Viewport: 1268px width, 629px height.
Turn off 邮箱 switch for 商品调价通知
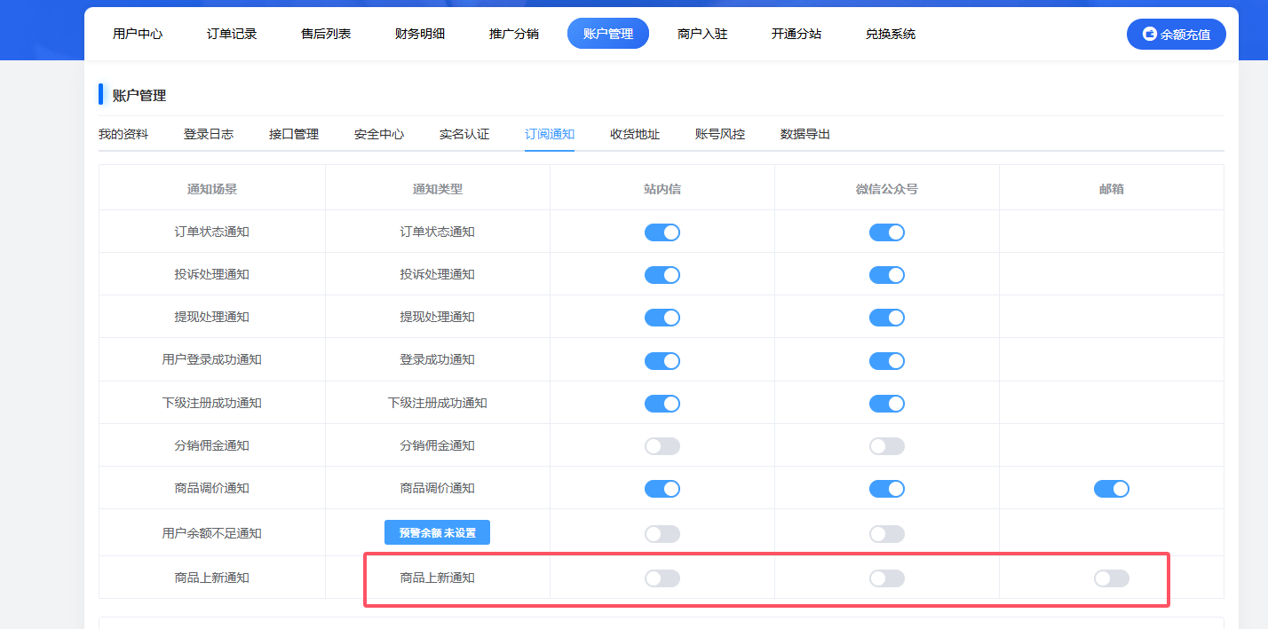point(1112,489)
